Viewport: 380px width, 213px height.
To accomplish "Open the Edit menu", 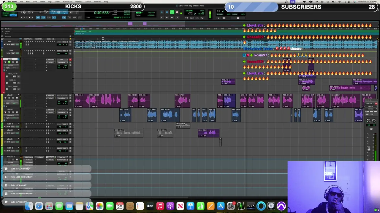I will click(x=28, y=1).
